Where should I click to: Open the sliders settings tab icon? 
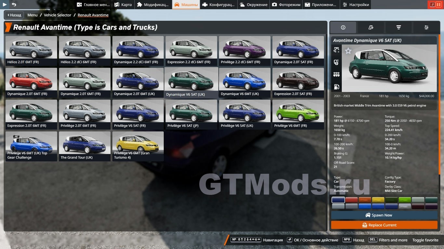[x=426, y=28]
